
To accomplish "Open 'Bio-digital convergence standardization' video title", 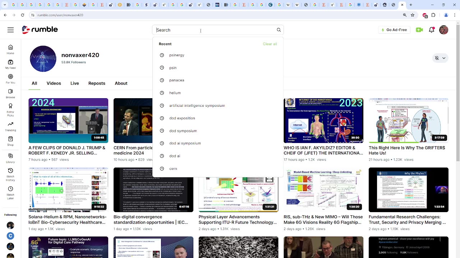I will [x=151, y=220].
